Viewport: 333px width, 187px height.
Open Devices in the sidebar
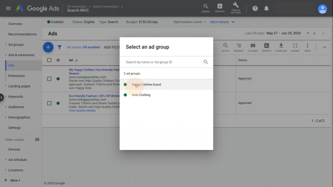click(x=14, y=149)
